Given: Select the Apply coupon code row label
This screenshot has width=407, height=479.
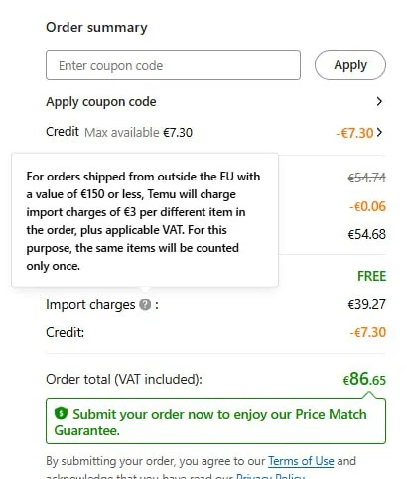Looking at the screenshot, I should click(x=101, y=101).
